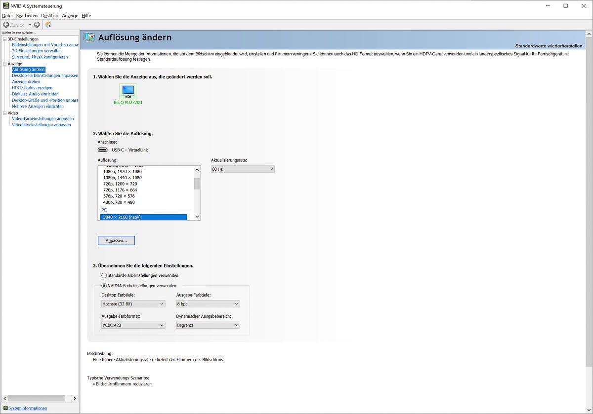Click the Auflösung ändern header icon
The width and height of the screenshot is (593, 414).
point(90,38)
